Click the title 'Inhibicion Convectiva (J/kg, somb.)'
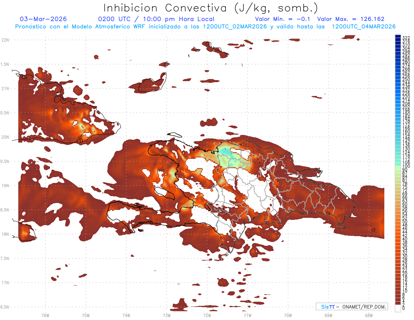 [210, 8]
